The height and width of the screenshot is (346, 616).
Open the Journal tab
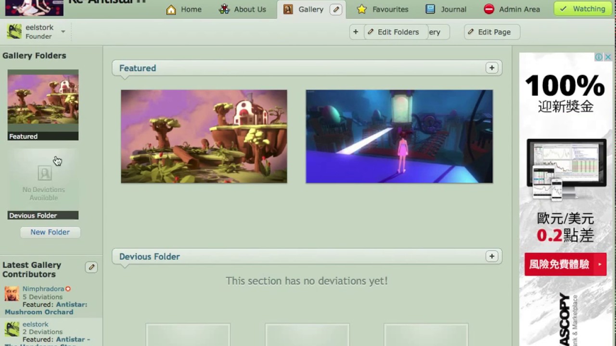pos(446,9)
